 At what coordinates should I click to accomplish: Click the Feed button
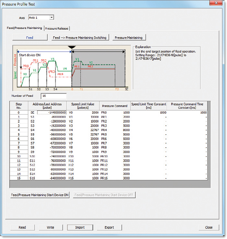[29, 37]
